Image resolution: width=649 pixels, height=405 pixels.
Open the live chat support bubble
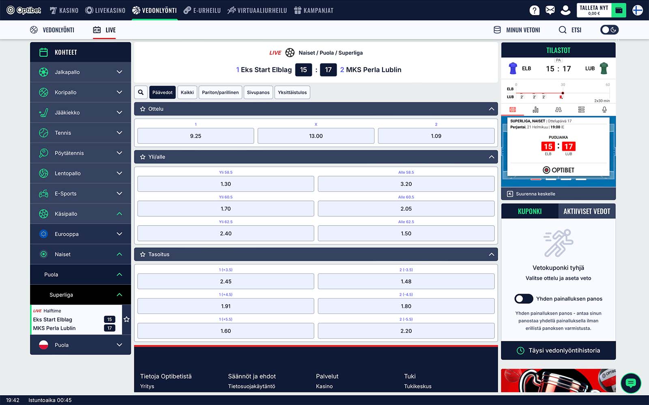pyautogui.click(x=631, y=383)
